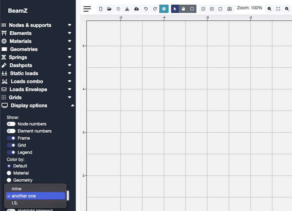The image size is (292, 211).
Task: Undo the last action
Action: [x=146, y=9]
